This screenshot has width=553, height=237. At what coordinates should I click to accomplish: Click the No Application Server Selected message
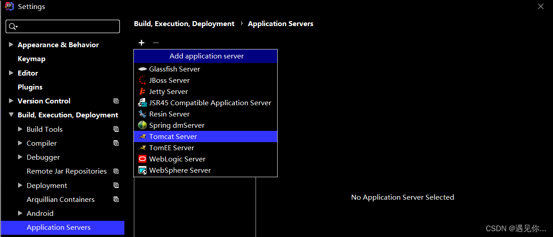402,197
